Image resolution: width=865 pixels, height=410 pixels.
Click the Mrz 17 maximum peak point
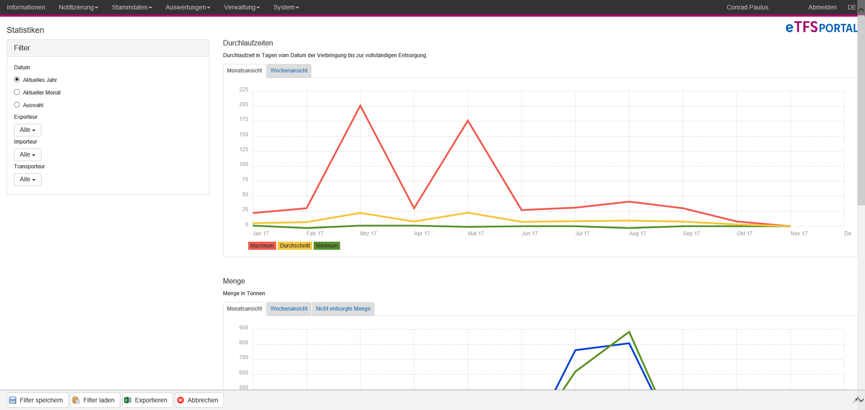pyautogui.click(x=360, y=106)
